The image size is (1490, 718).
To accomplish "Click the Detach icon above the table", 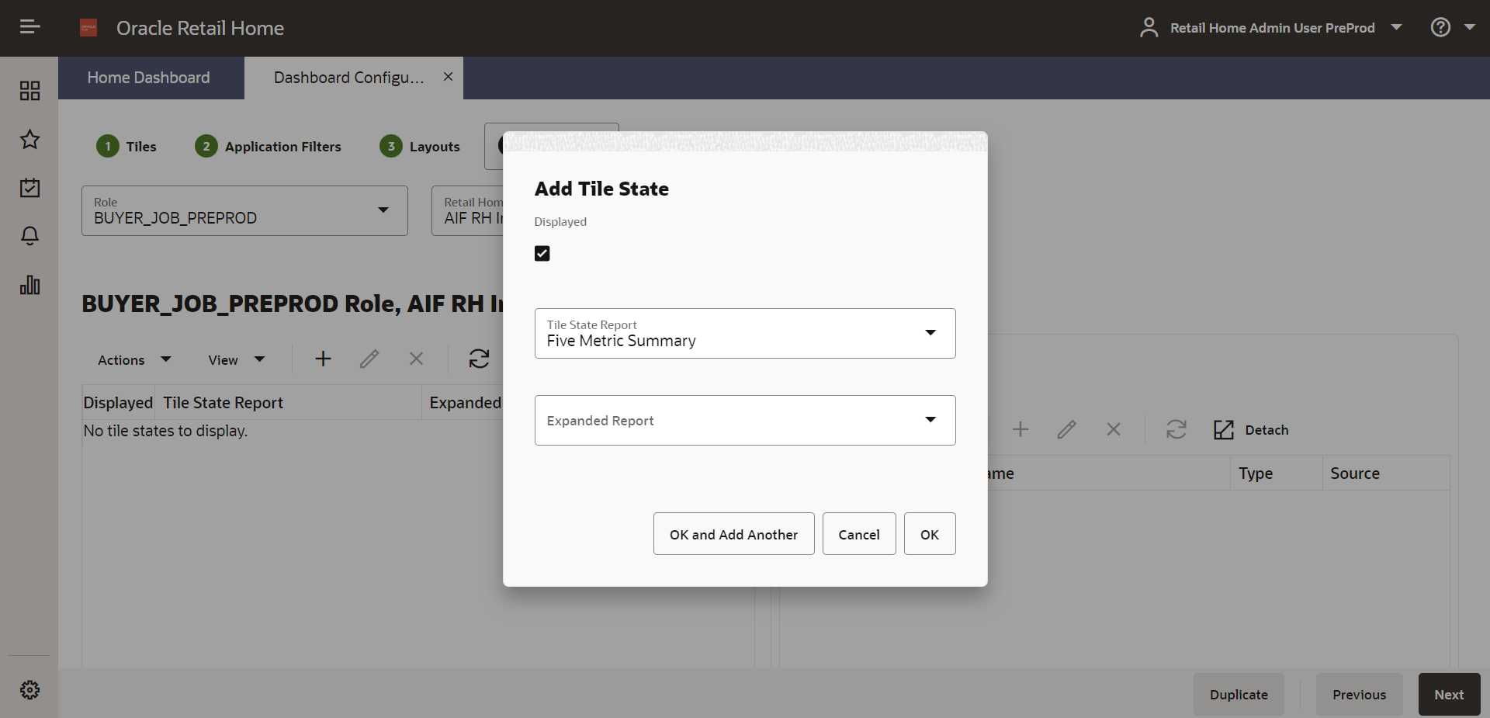I will (x=1223, y=429).
